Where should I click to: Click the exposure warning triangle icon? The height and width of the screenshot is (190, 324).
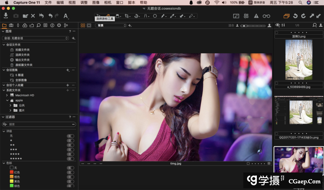256,16
